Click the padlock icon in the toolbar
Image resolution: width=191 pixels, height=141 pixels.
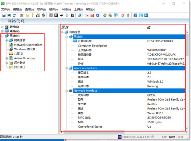[x=27, y=15]
